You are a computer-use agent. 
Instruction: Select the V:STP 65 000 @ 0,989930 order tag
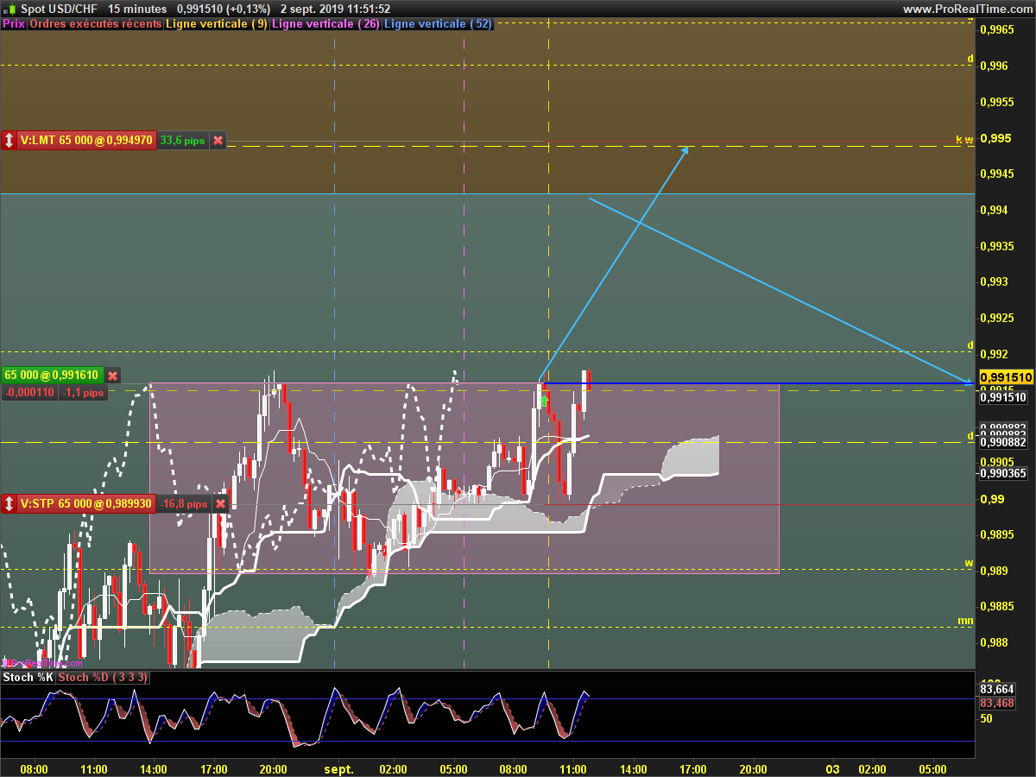(86, 503)
